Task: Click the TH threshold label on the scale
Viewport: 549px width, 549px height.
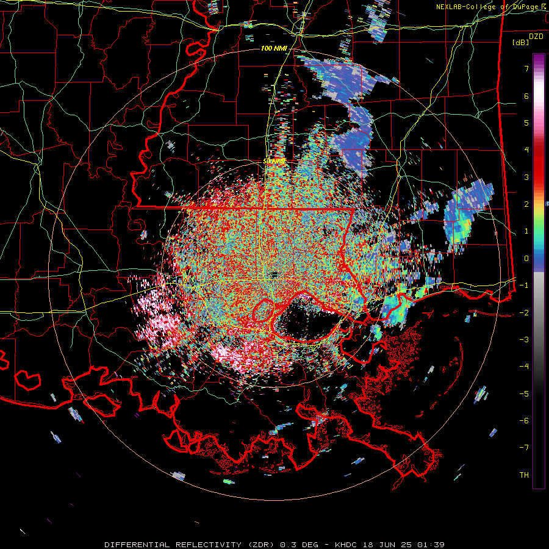Action: click(x=524, y=475)
